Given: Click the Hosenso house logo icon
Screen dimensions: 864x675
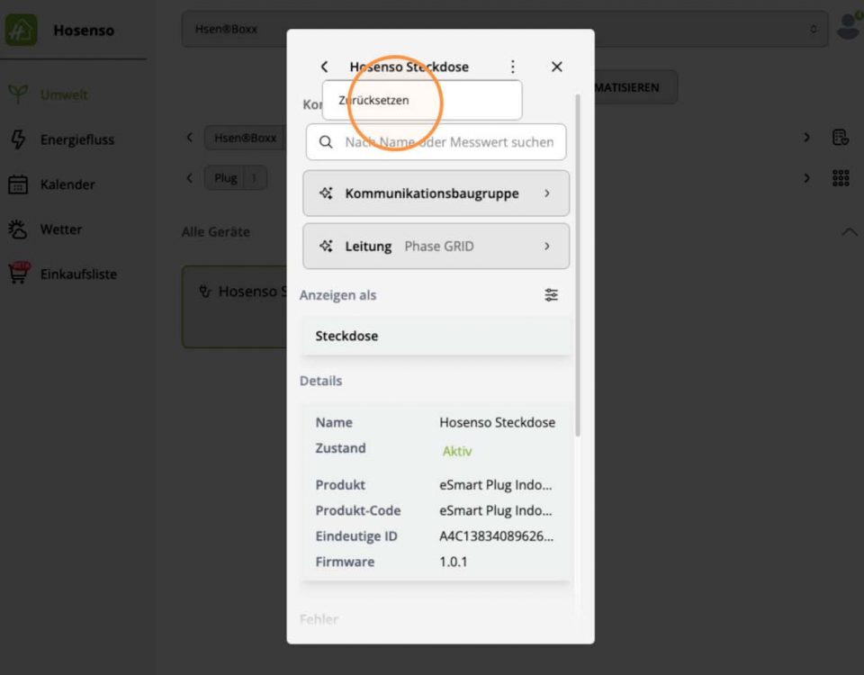Looking at the screenshot, I should [21, 30].
